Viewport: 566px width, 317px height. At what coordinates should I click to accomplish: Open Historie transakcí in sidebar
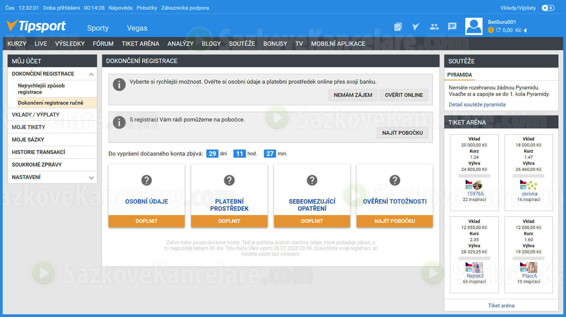tap(52, 152)
